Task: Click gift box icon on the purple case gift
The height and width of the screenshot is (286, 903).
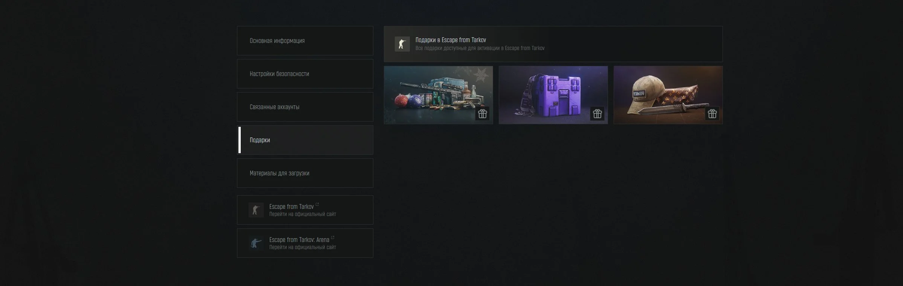Action: click(597, 114)
